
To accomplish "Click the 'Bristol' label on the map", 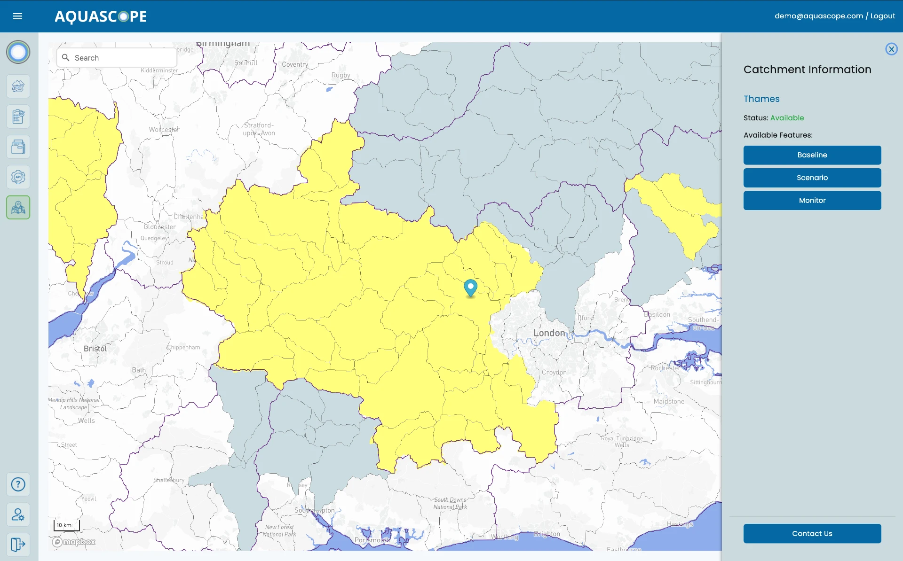I will (x=95, y=349).
